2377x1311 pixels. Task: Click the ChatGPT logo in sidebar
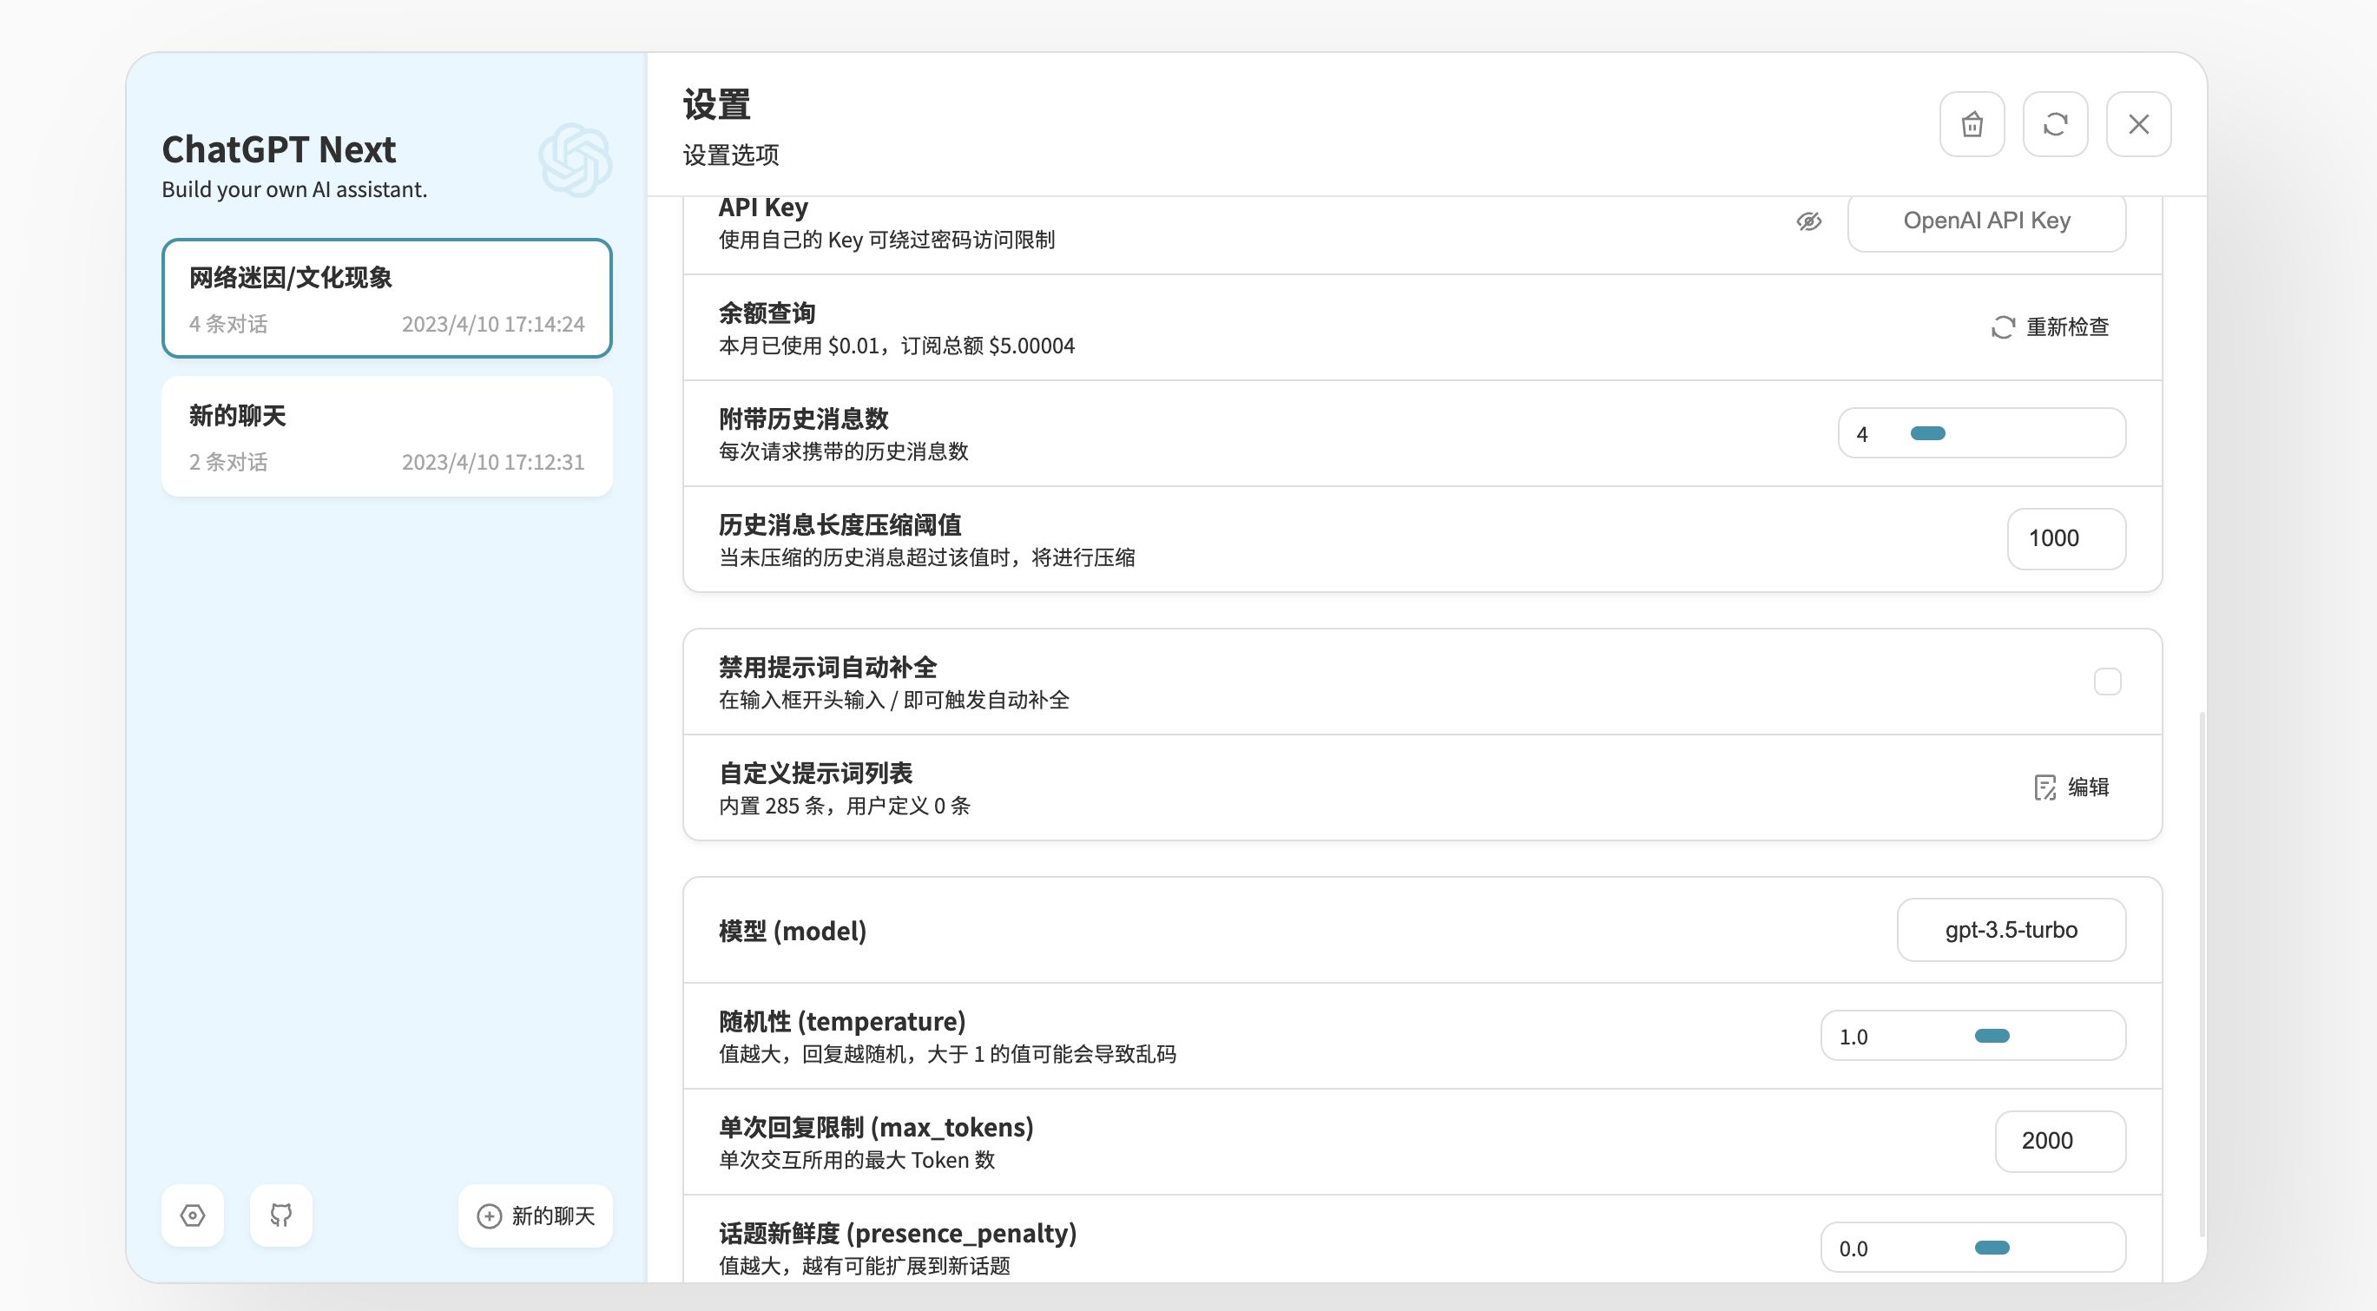tap(575, 160)
